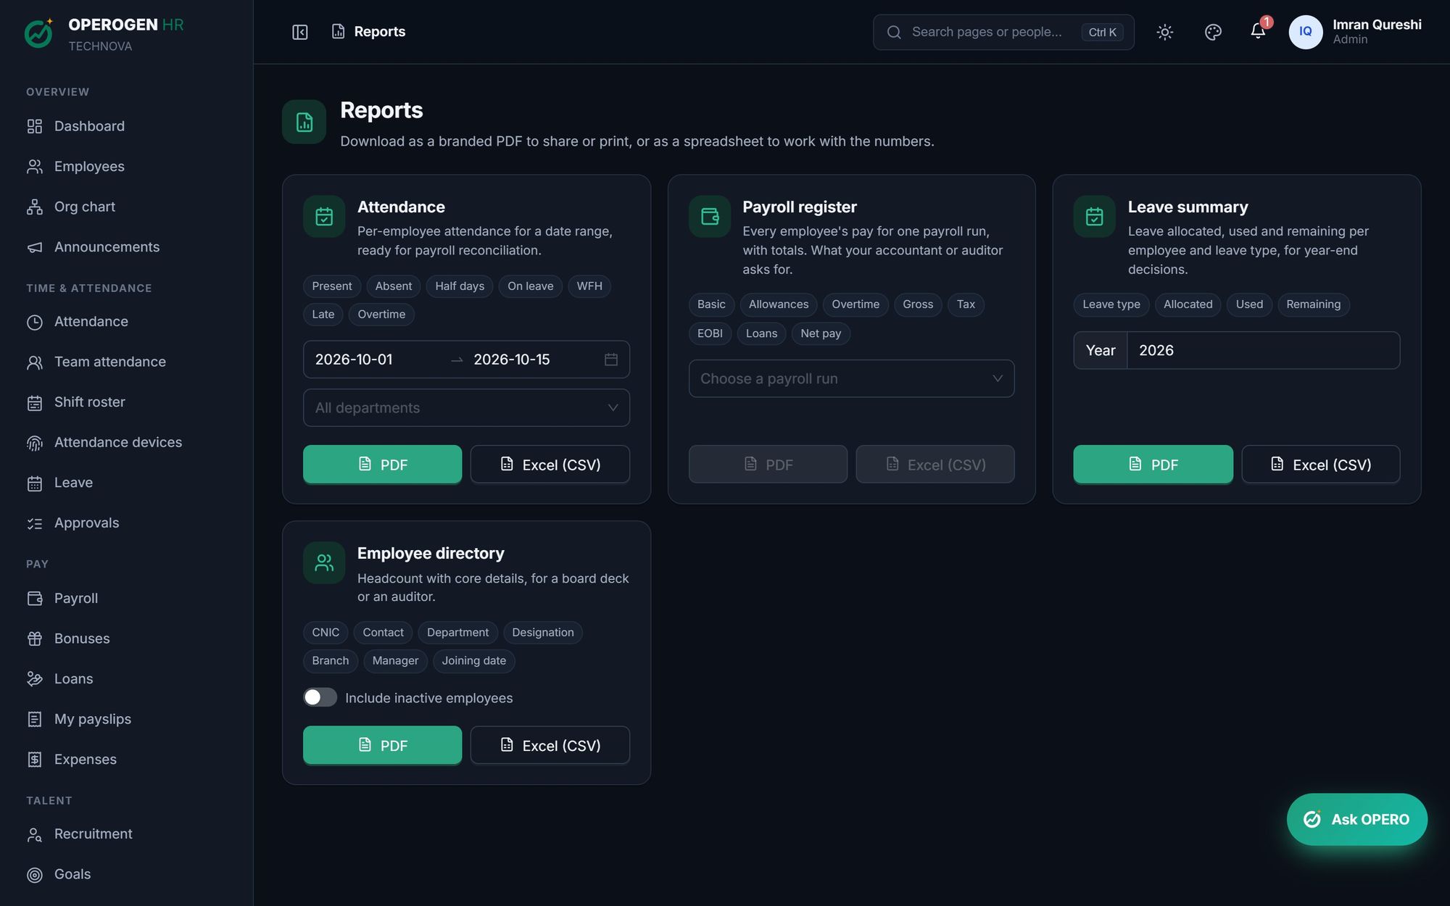
Task: Click the Year input showing 2026
Action: point(1263,350)
